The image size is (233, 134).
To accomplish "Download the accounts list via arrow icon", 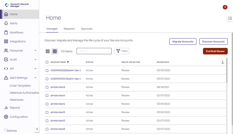I will (222, 62).
